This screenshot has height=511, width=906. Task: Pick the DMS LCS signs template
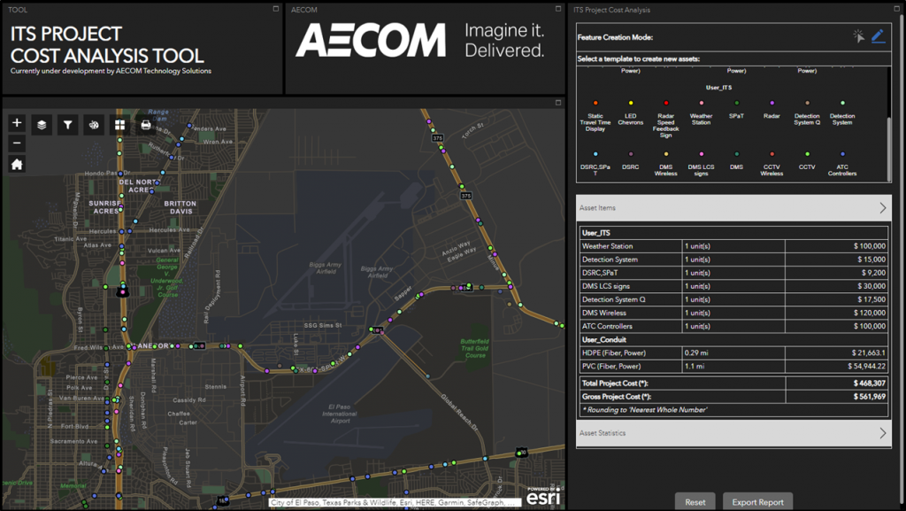[x=702, y=165]
